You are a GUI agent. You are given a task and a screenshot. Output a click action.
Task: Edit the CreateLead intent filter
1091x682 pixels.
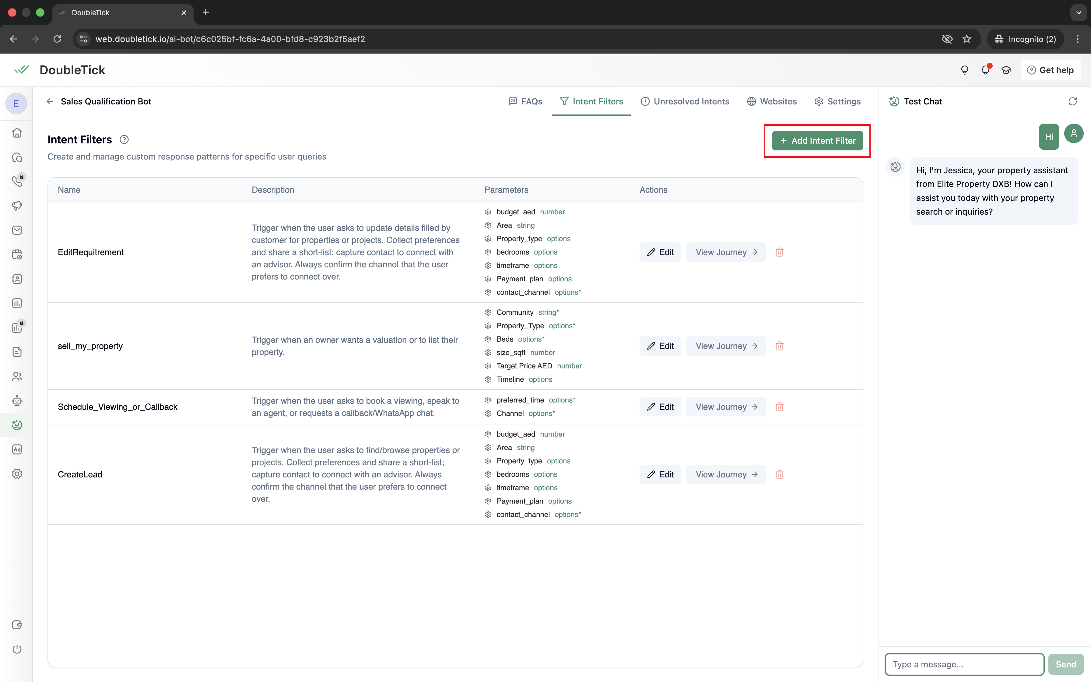coord(660,475)
